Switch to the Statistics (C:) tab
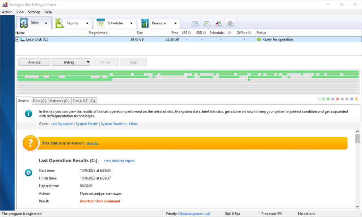Image resolution: width=362 pixels, height=217 pixels. 59,101
